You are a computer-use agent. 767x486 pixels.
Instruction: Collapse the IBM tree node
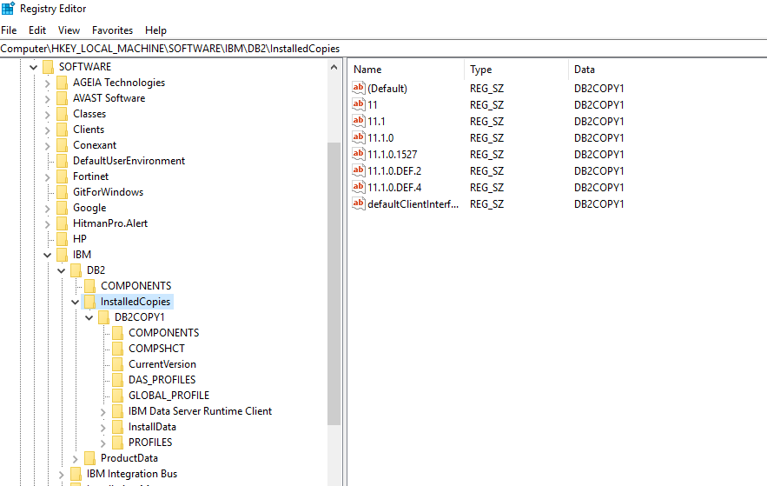click(48, 255)
